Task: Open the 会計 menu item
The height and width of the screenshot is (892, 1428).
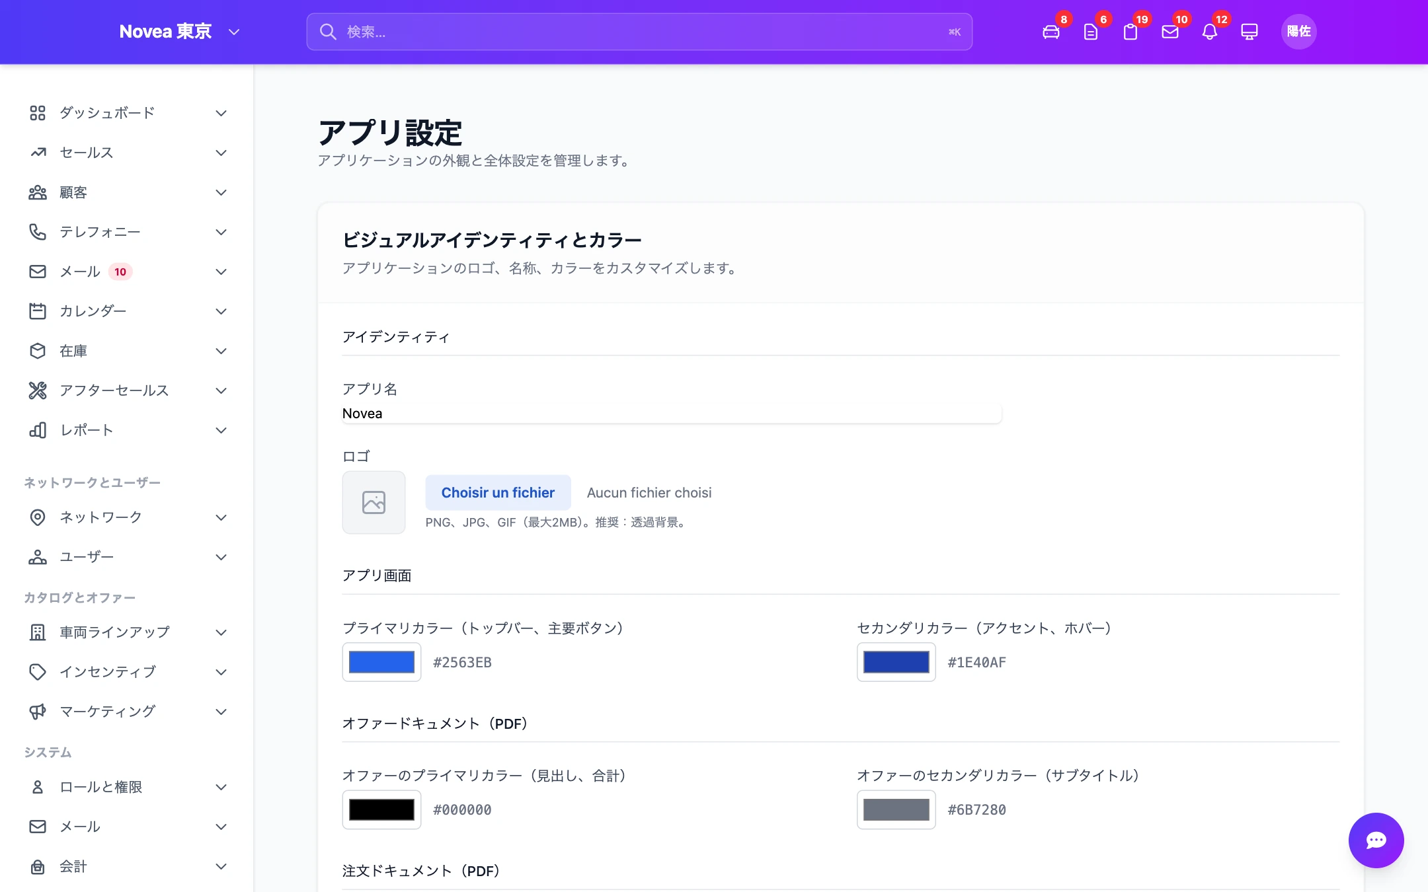Action: (x=127, y=866)
